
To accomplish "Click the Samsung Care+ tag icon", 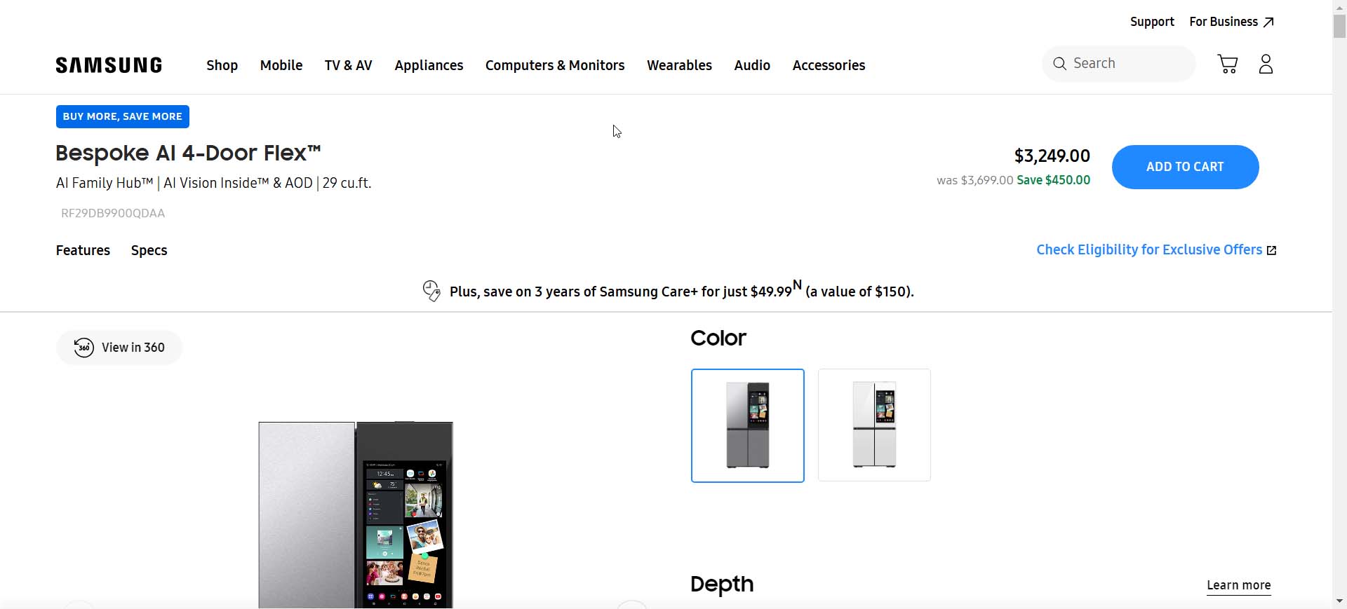I will (431, 291).
